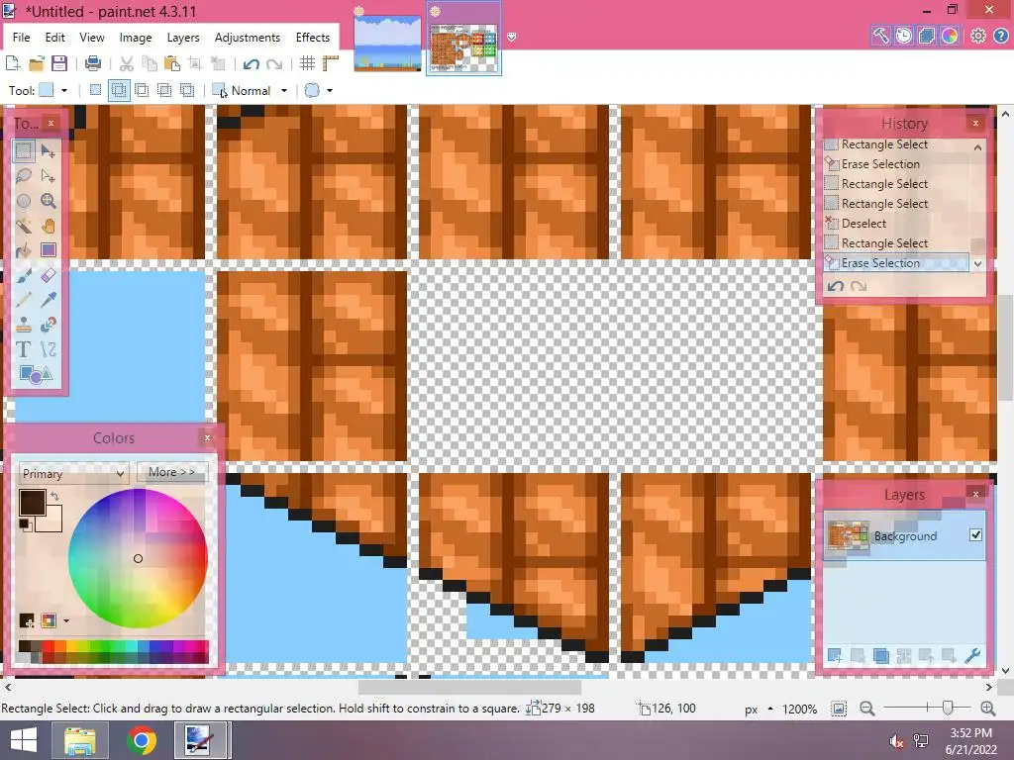Screen dimensions: 1014x760
Task: Select the Shapes tool
Action: (36, 374)
